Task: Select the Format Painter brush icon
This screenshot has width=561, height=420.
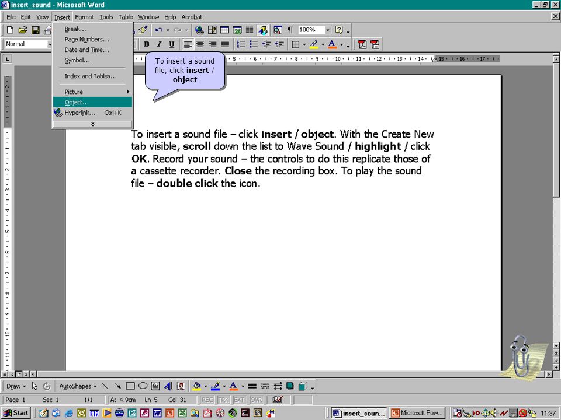Action: (143, 30)
